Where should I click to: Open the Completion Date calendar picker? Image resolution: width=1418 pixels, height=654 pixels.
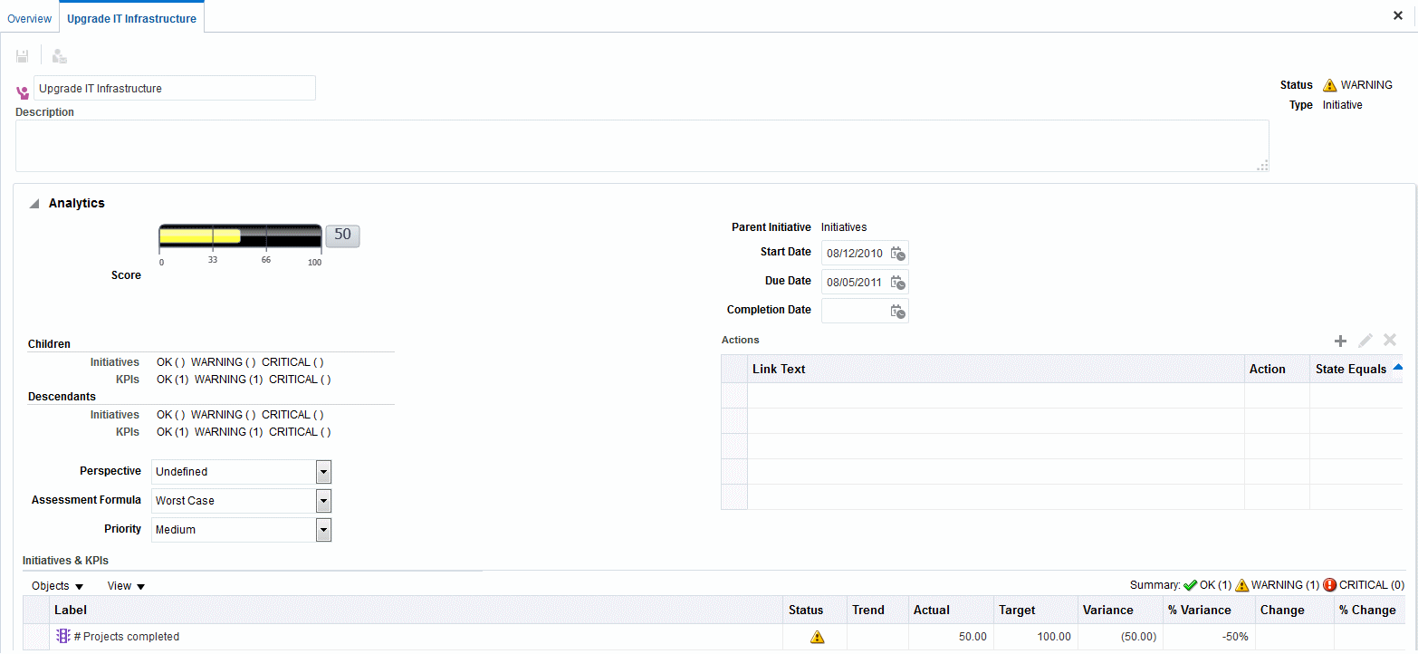[x=897, y=311]
